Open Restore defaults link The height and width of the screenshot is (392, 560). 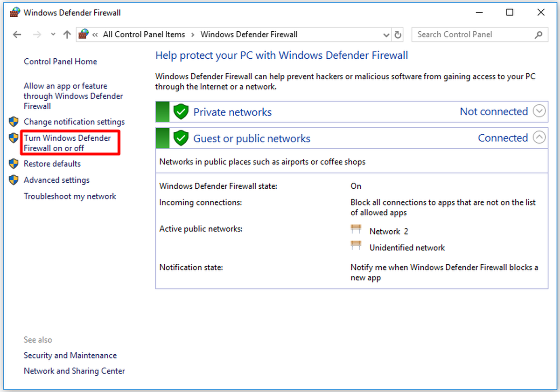[52, 164]
